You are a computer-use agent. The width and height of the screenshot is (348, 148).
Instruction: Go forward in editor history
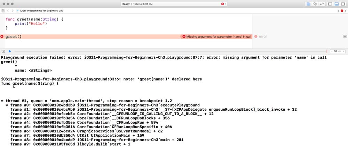[13, 11]
